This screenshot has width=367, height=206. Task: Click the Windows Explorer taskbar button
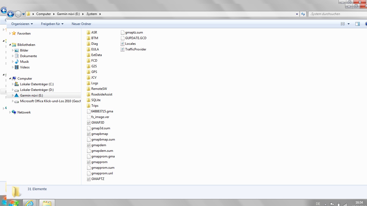coord(47,203)
